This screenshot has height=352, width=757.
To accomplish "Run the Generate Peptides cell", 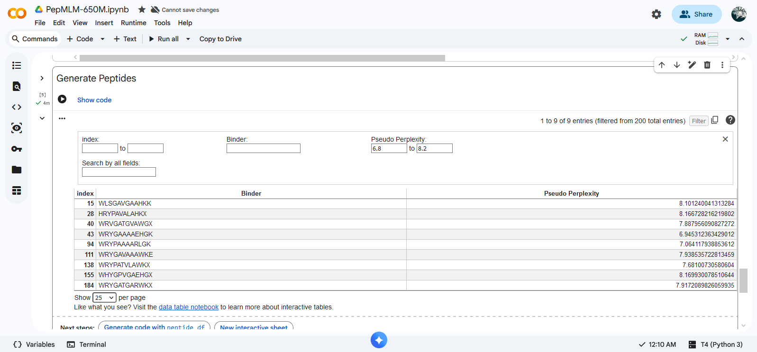I will [x=62, y=99].
